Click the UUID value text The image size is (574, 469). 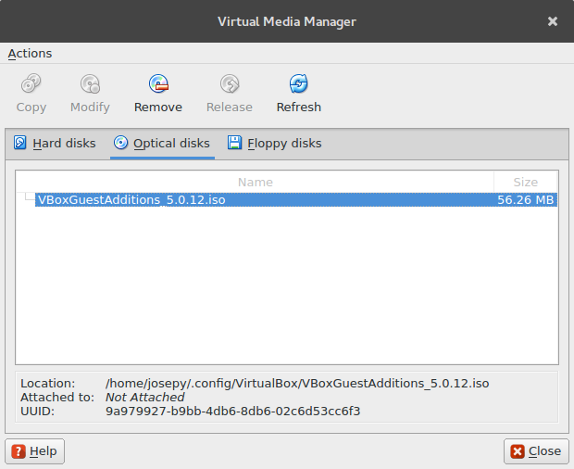232,412
